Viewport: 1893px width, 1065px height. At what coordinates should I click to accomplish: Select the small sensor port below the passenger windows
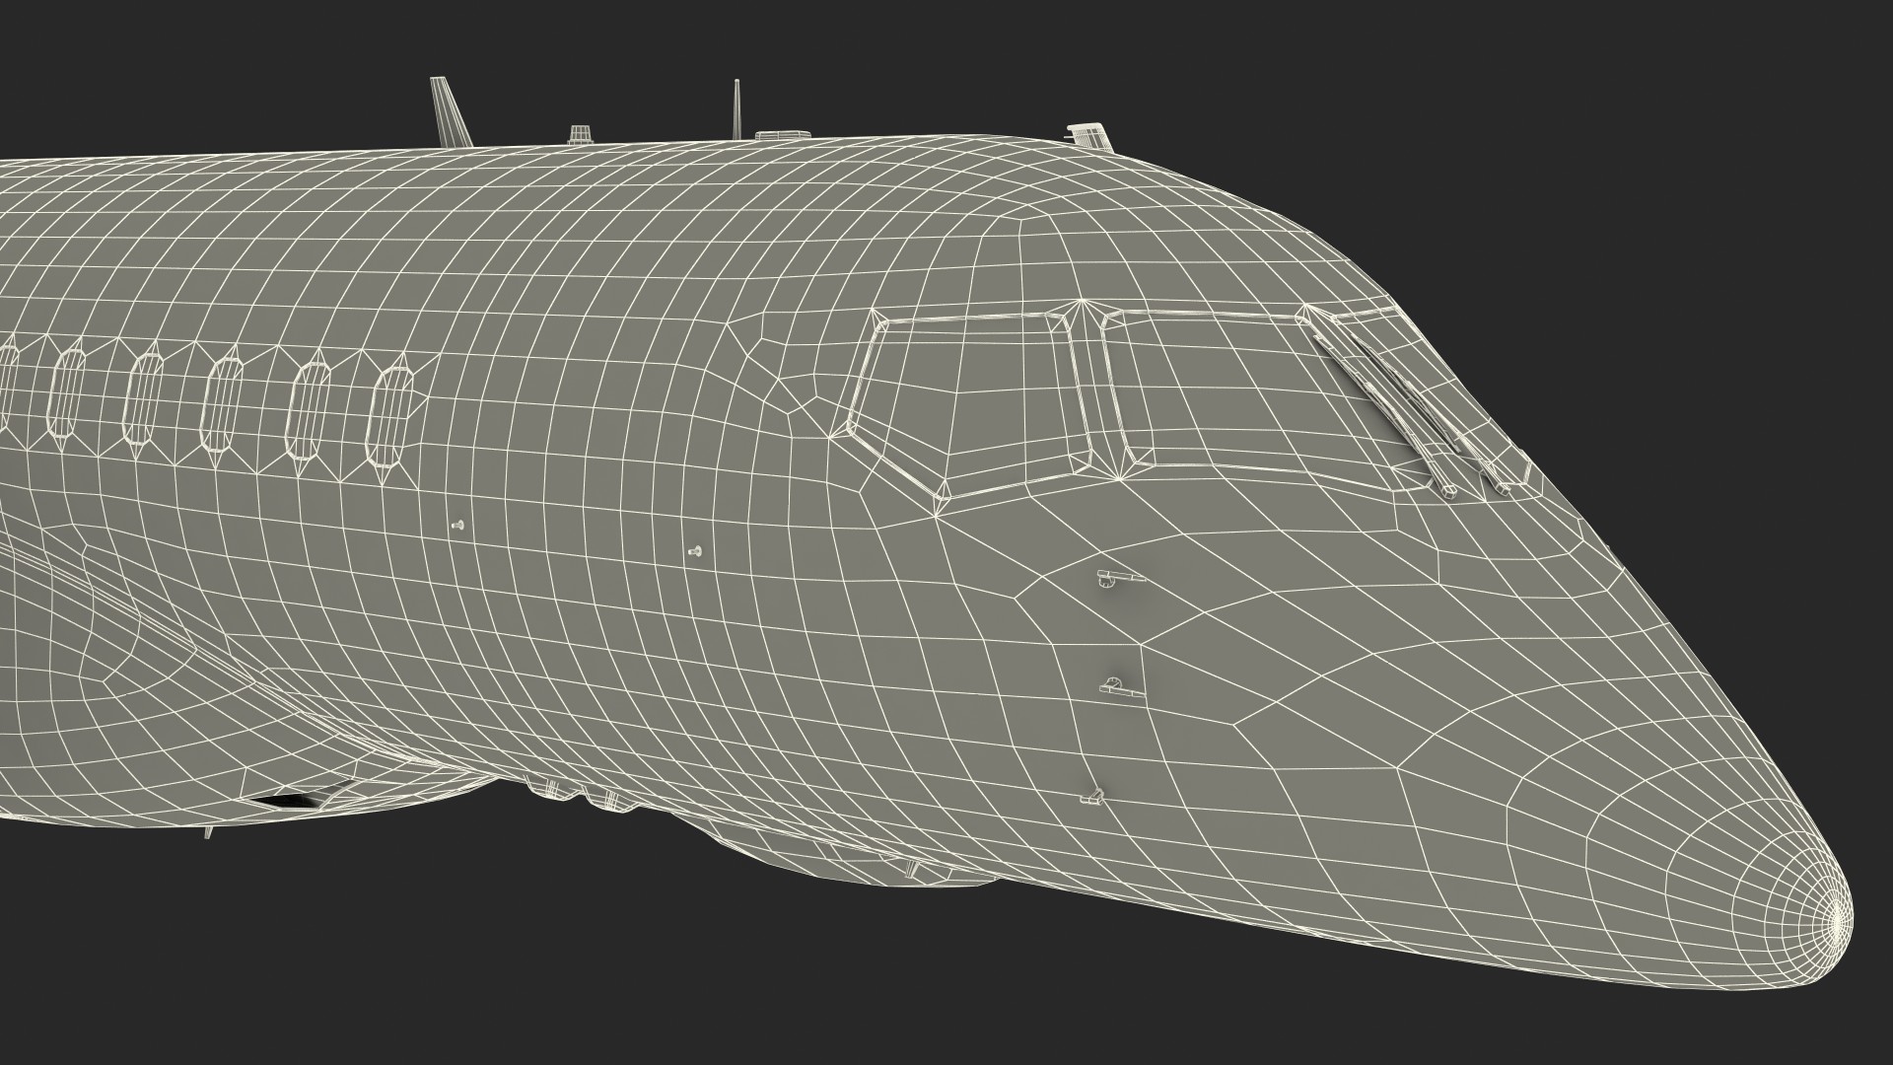coord(456,526)
